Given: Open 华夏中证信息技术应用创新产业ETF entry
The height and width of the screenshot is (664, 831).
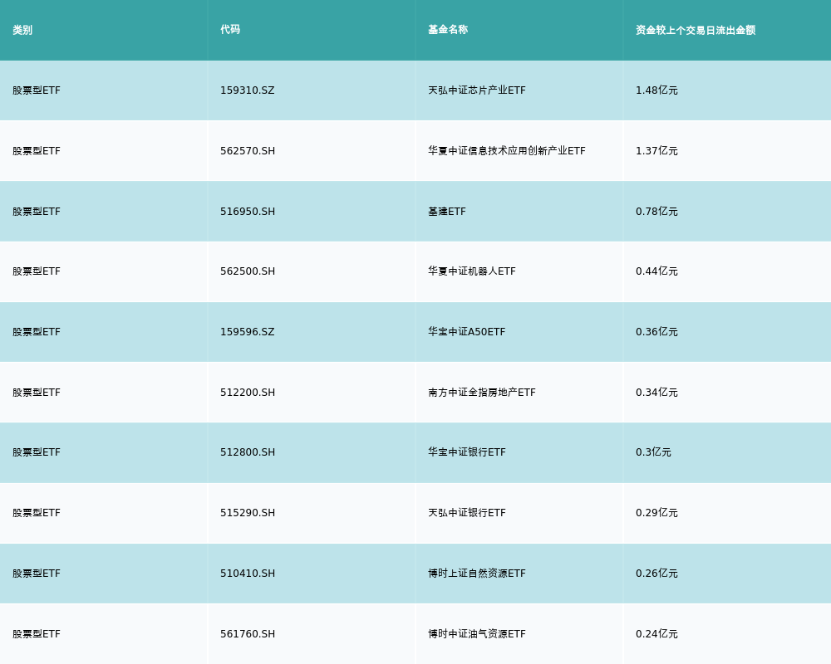Looking at the screenshot, I should [506, 151].
